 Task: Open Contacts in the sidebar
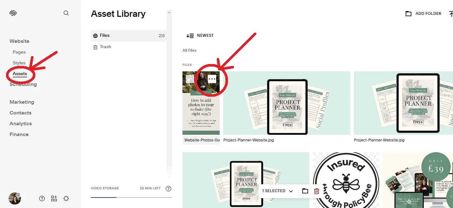(x=20, y=113)
